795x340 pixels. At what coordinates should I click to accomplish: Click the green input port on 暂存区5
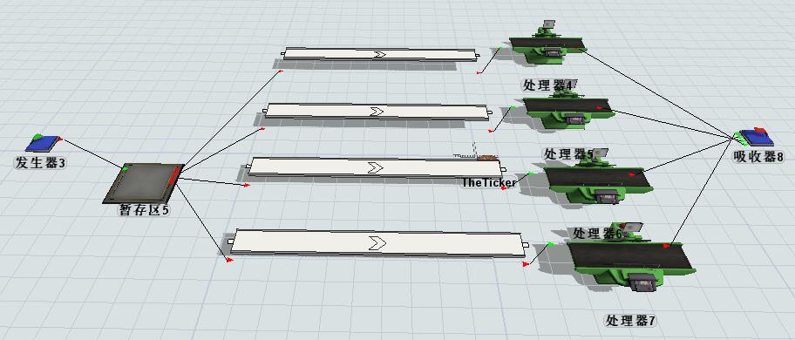pyautogui.click(x=126, y=169)
